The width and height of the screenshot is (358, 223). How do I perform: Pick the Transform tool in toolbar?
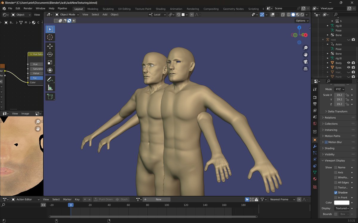click(50, 70)
